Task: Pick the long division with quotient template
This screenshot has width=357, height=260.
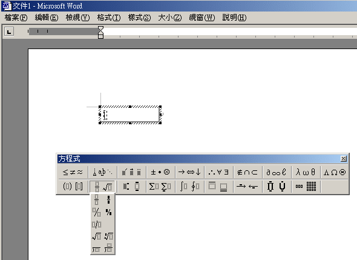Action: click(108, 248)
